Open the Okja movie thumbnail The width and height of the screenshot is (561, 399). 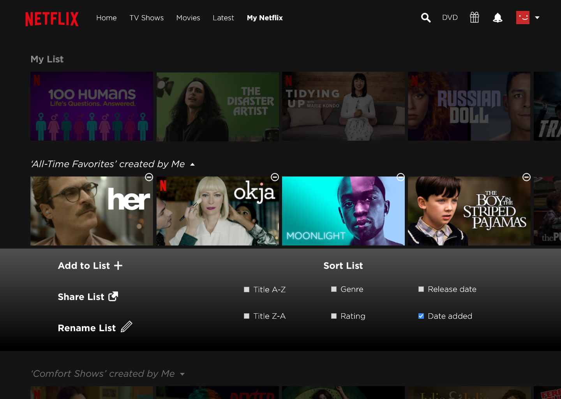pyautogui.click(x=218, y=211)
